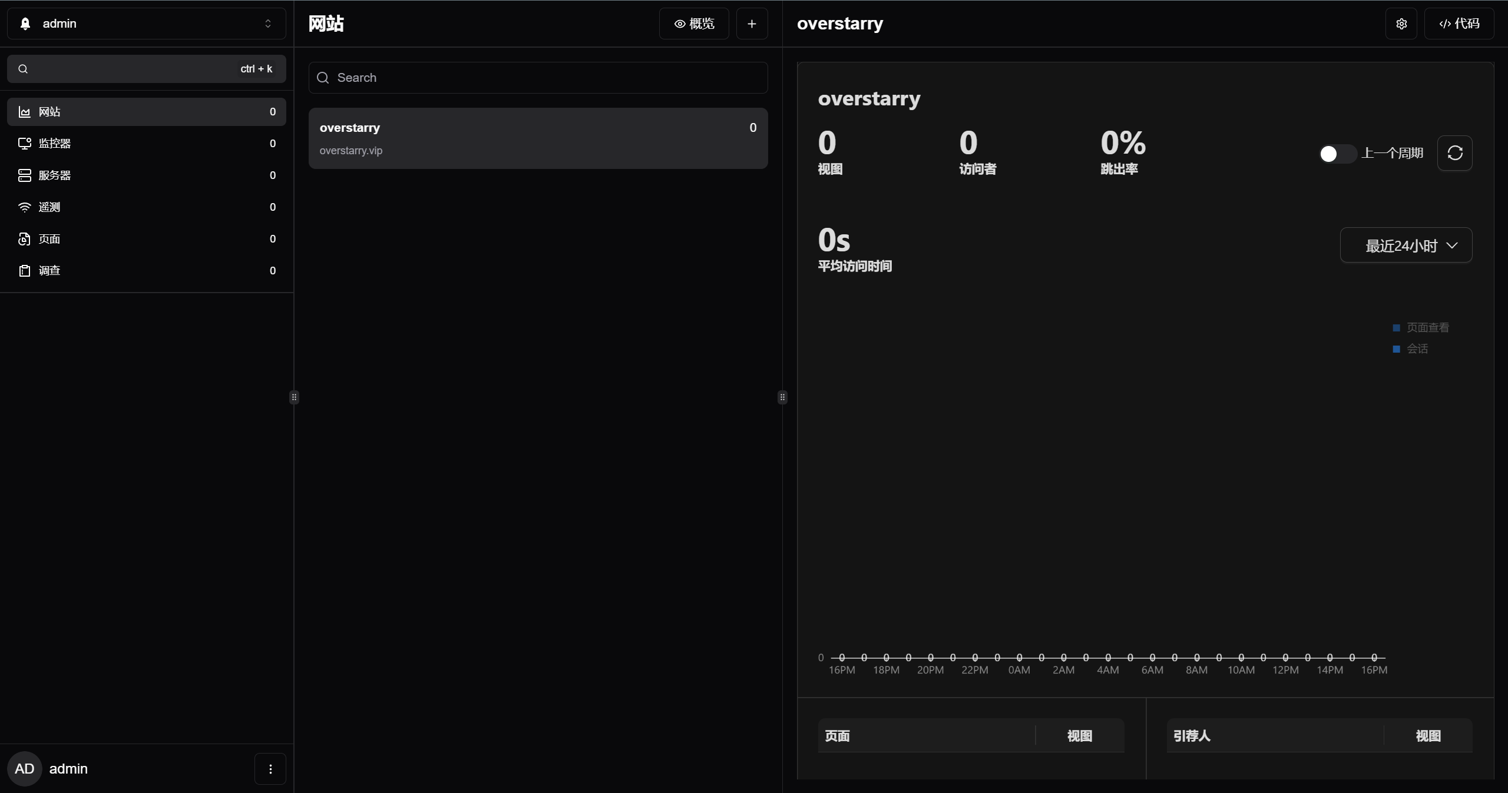Expand the admin workspace switcher

click(x=146, y=24)
